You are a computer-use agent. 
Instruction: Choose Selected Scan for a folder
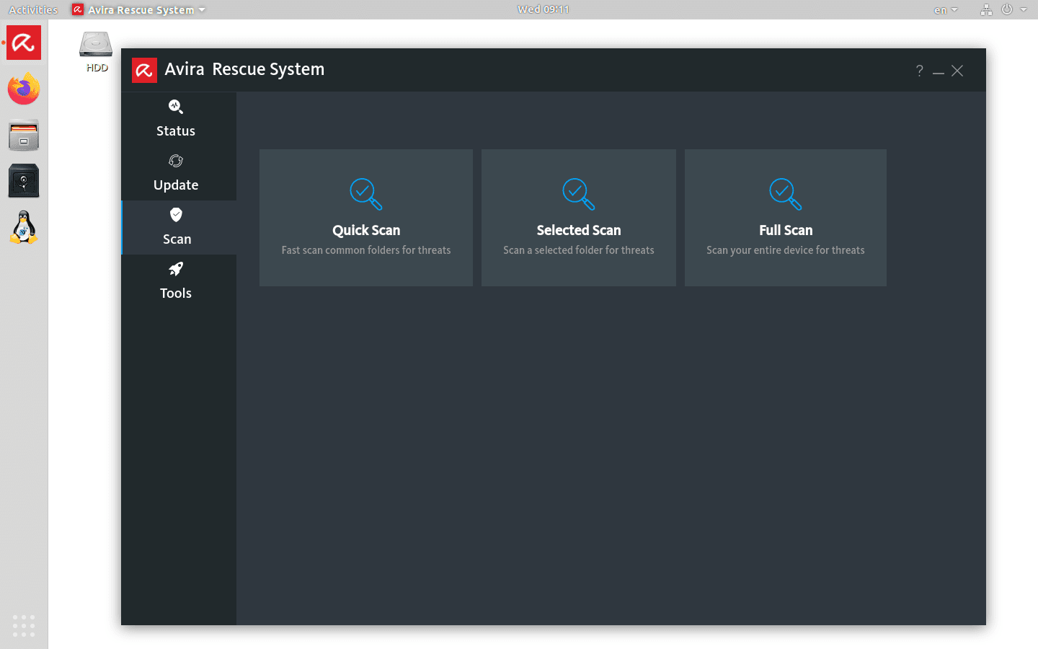coord(579,218)
